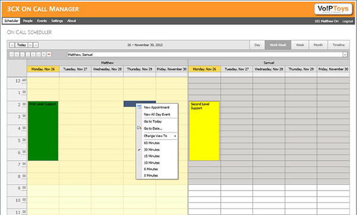
Task: Click Matthew's Friday, November 30 column header
Action: [x=172, y=69]
